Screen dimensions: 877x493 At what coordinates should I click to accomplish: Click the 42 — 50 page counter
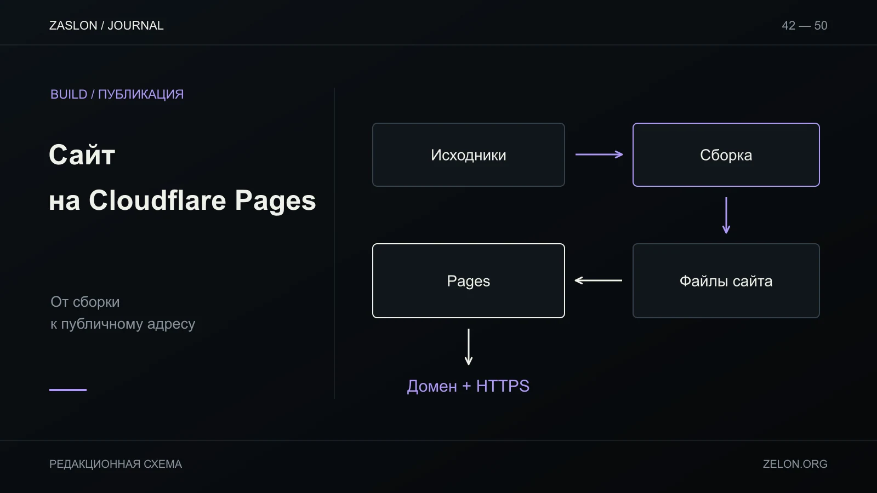805,26
